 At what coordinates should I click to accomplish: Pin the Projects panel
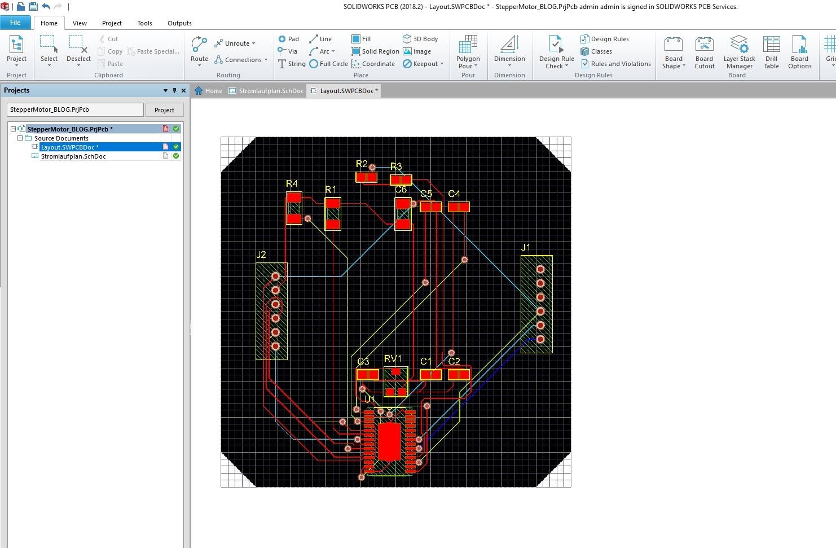tap(174, 90)
